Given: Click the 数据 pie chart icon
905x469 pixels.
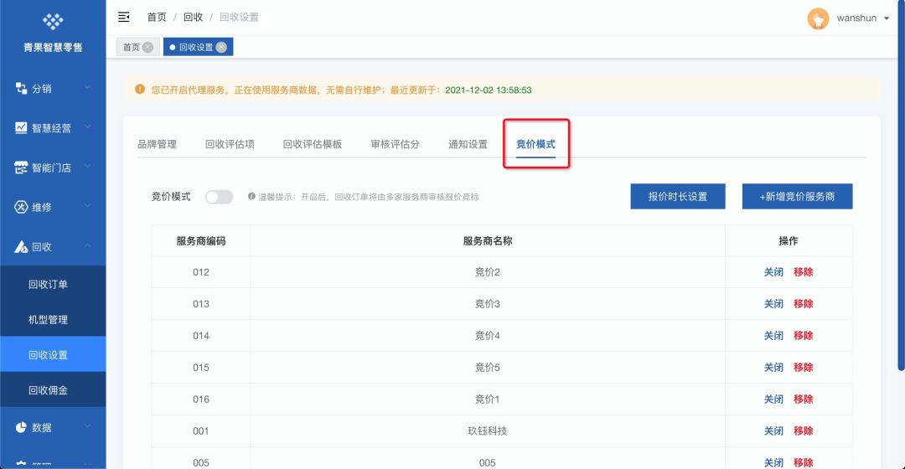Looking at the screenshot, I should tap(21, 427).
